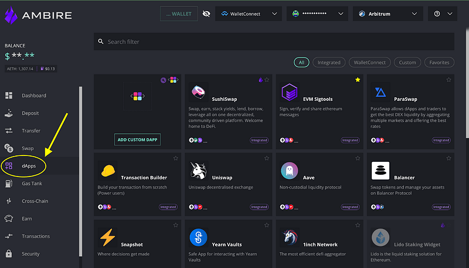
Task: Favorite Yearn Vaults with its star
Action: click(267, 225)
